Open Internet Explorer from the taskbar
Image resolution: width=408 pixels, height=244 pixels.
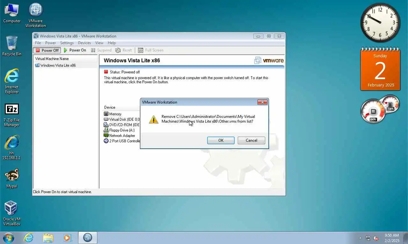point(28,238)
